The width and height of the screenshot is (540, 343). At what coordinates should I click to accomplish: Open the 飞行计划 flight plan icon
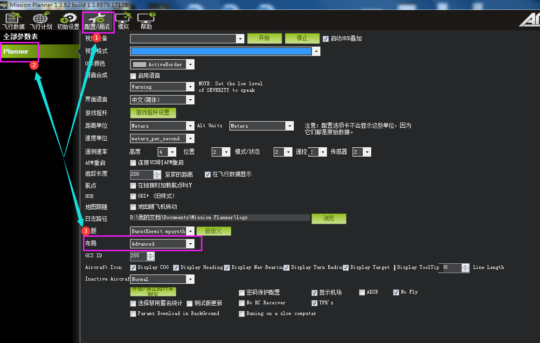point(41,21)
